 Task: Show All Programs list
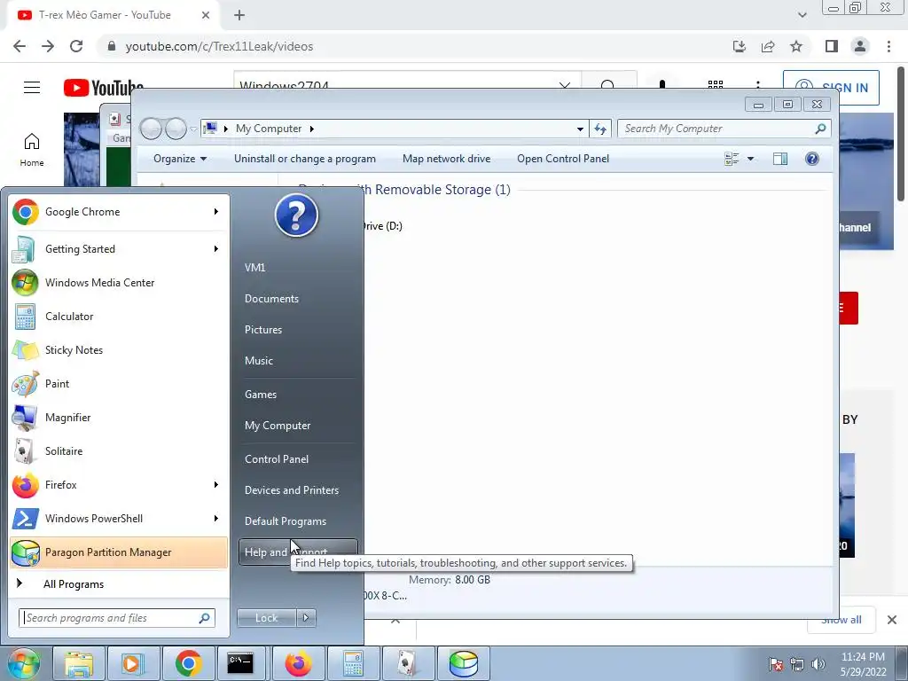click(119, 584)
